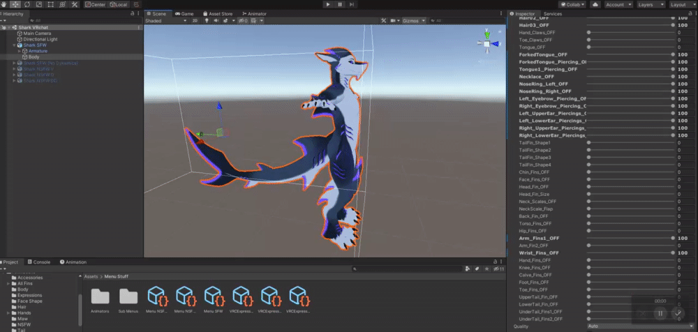This screenshot has width=698, height=332.
Task: Toggle pivot mode Center button
Action: point(96,4)
